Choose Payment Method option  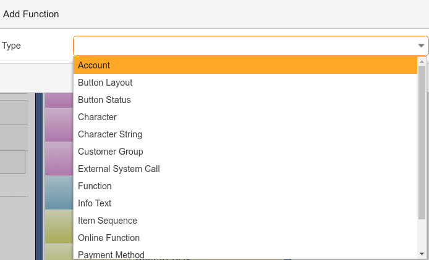click(x=245, y=254)
